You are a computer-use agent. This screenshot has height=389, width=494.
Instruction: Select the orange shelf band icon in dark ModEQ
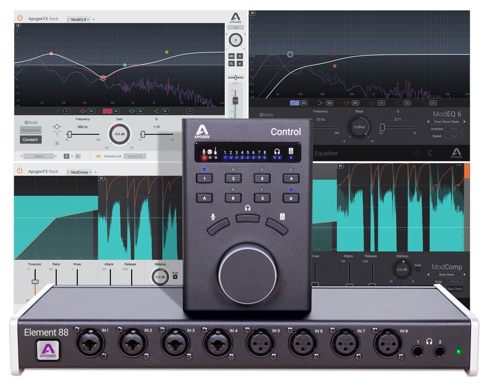point(320,103)
